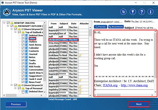Select the Inbox folder in tree
Screen dimensions: 158x110
(33, 39)
